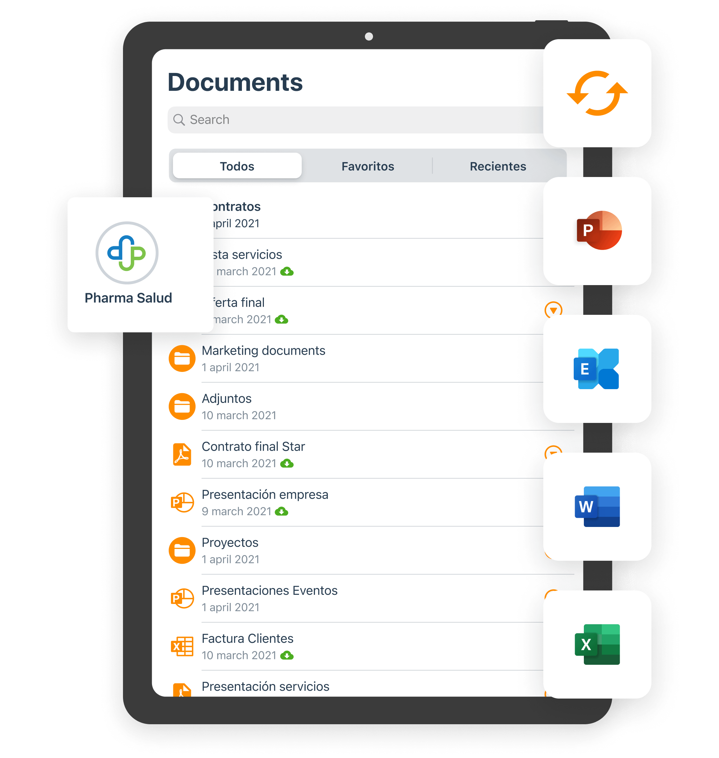Screen dimensions: 719x758
Task: Click the Presentaciones Eventos PowerPoint icon
Action: (182, 598)
